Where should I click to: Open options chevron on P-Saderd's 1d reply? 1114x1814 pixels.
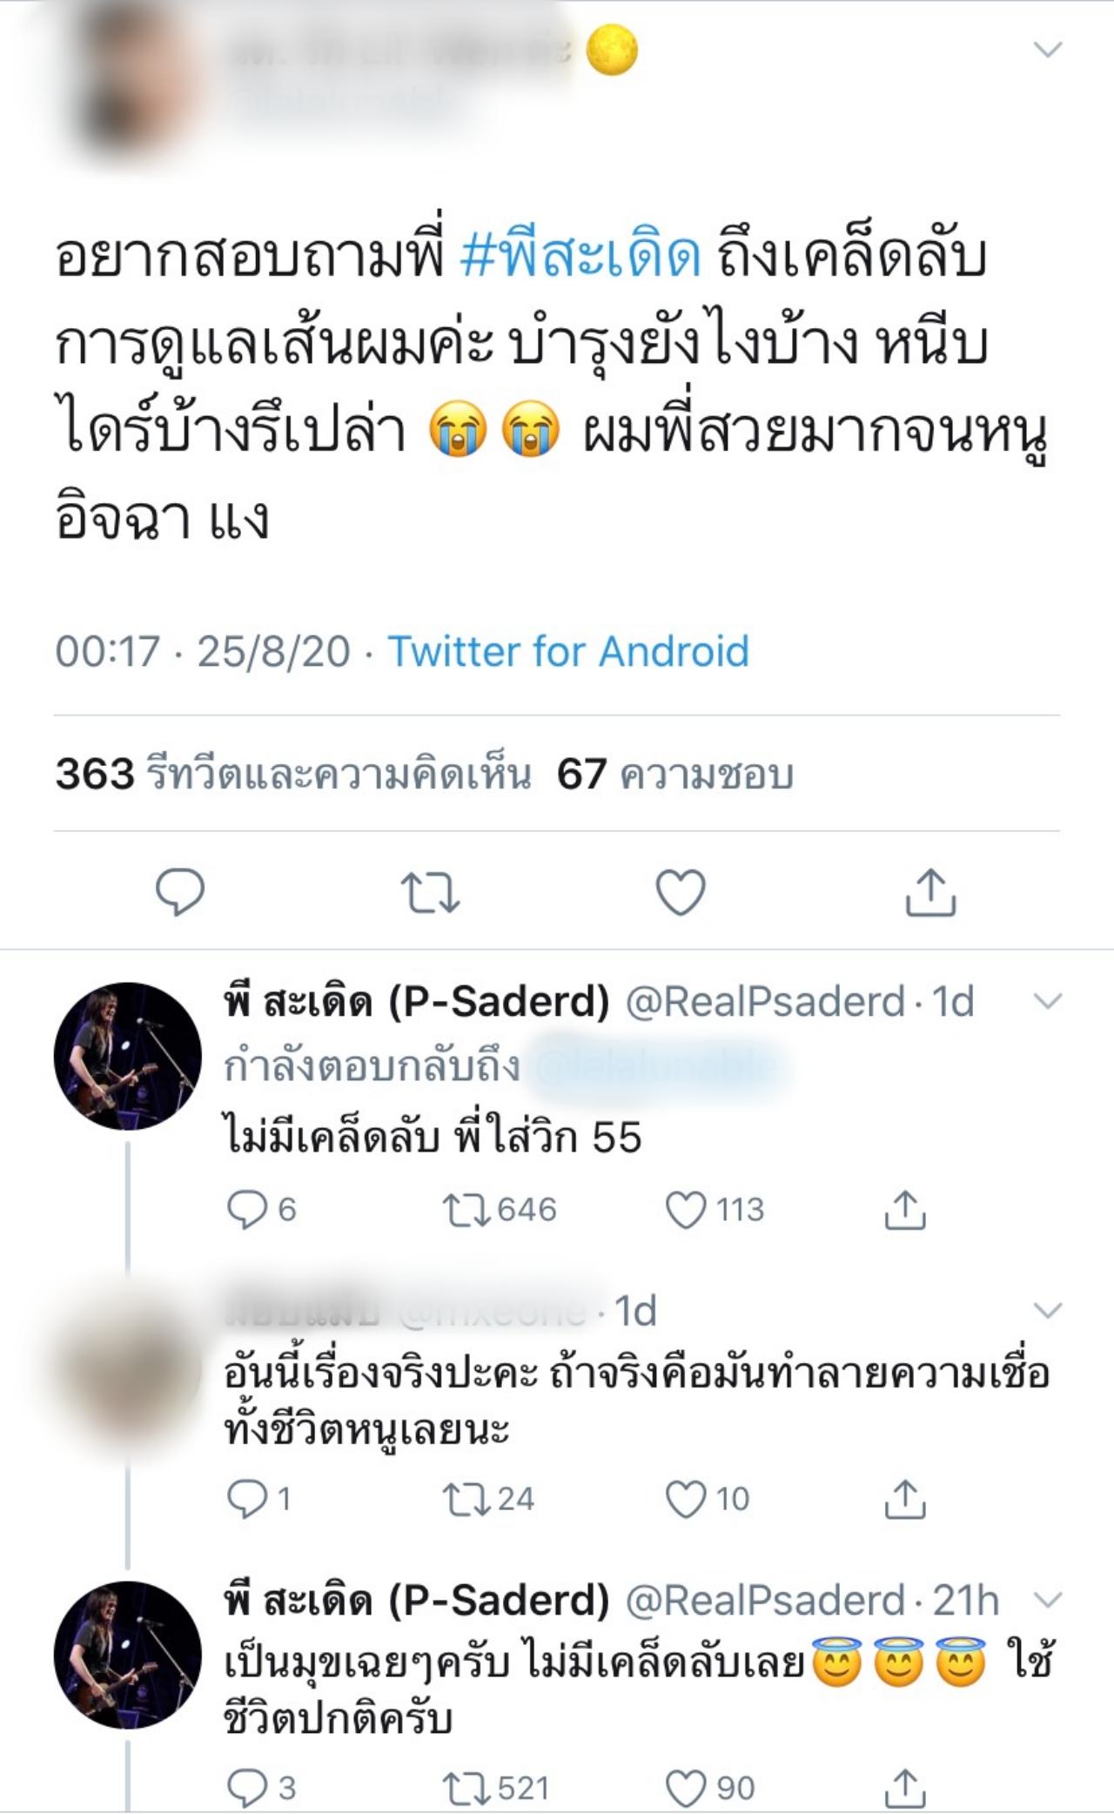pos(1047,1001)
